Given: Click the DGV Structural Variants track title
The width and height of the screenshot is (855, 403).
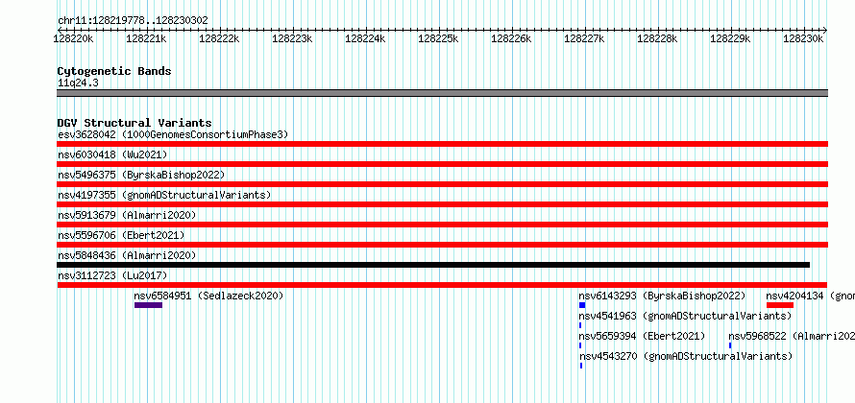Looking at the screenshot, I should click(x=134, y=123).
